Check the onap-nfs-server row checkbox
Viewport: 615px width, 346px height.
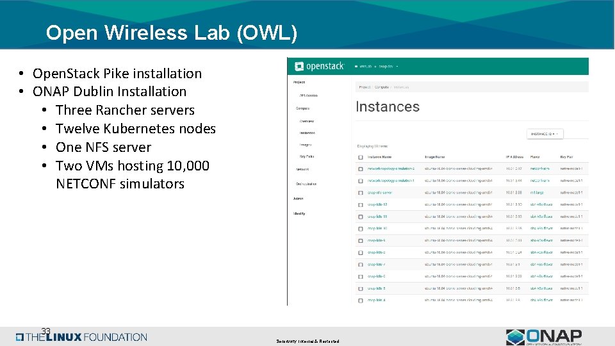tap(361, 193)
